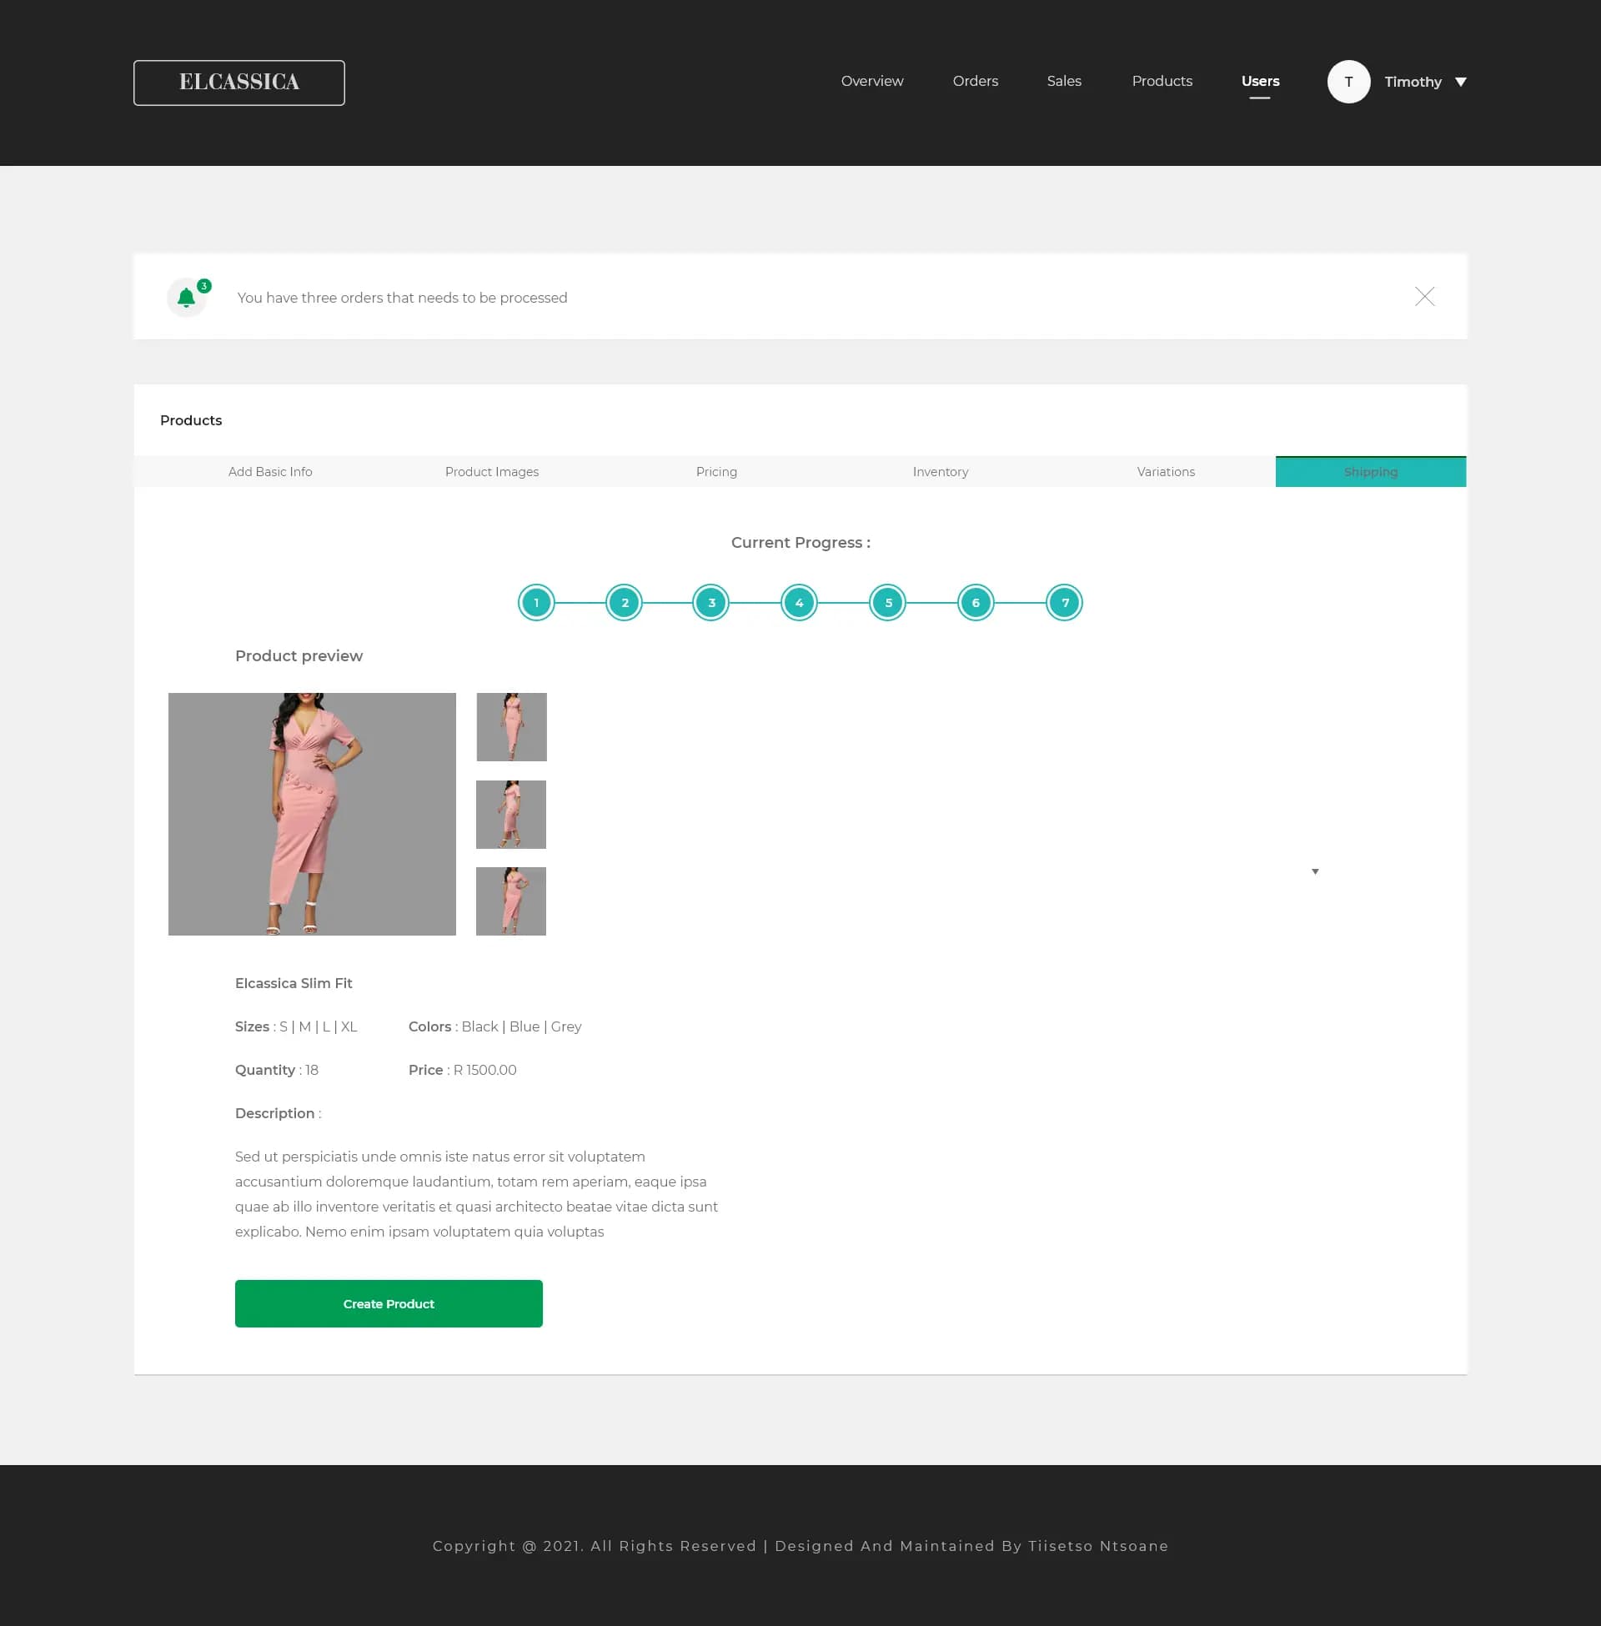
Task: Open the Product Images step
Action: click(x=493, y=470)
